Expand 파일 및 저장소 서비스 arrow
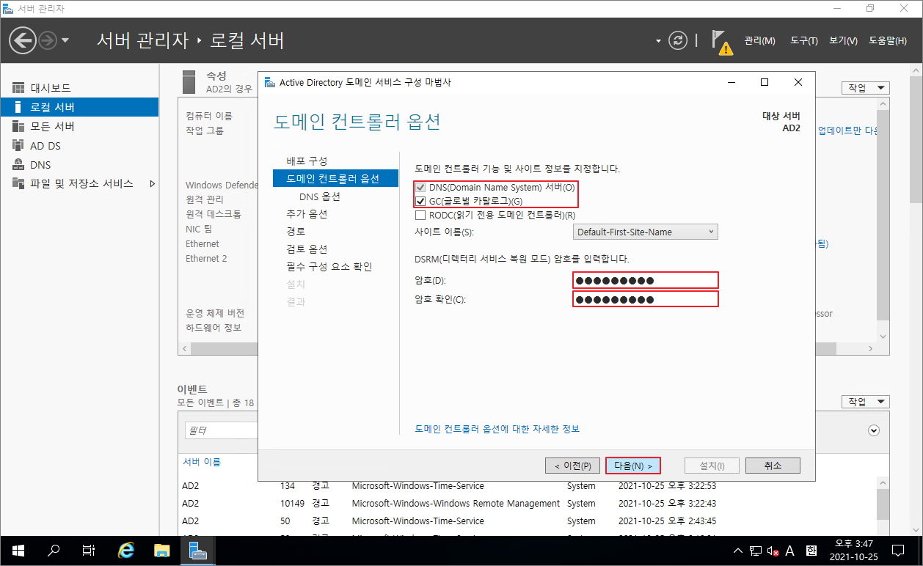Viewport: 923px width, 566px height. tap(152, 183)
